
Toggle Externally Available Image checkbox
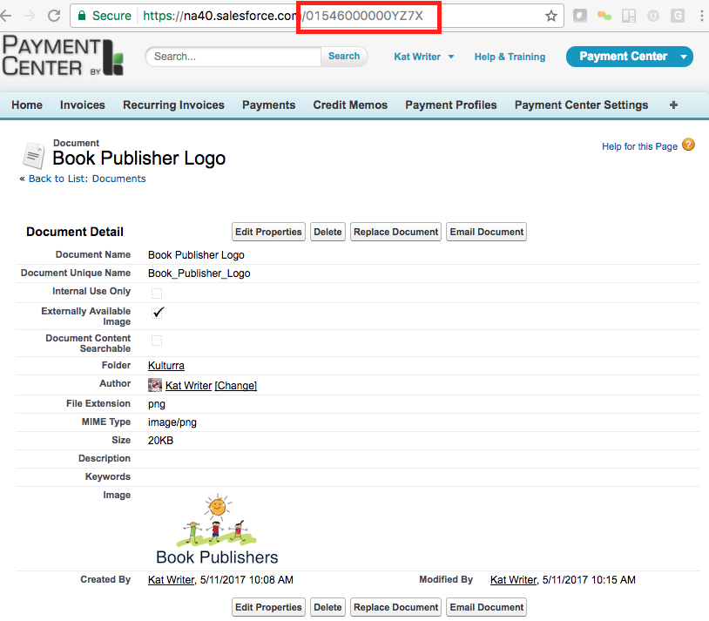(157, 313)
